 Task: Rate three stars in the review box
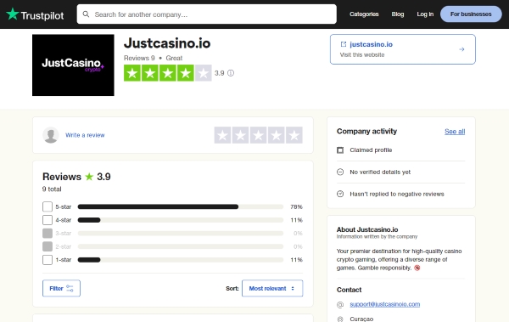coord(259,135)
